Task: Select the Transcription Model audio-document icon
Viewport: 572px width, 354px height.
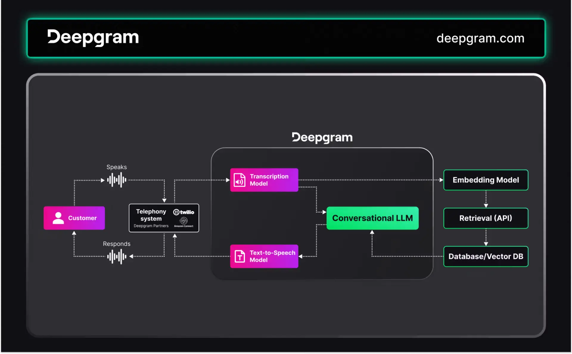Action: point(239,180)
